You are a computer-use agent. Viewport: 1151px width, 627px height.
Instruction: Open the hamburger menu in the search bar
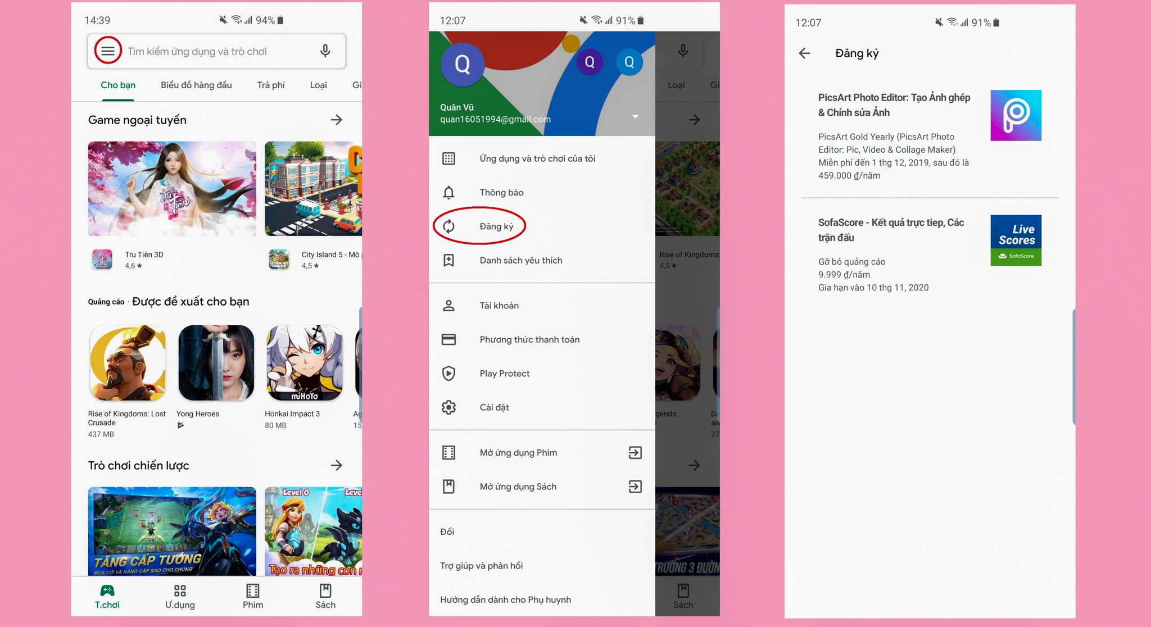tap(108, 51)
